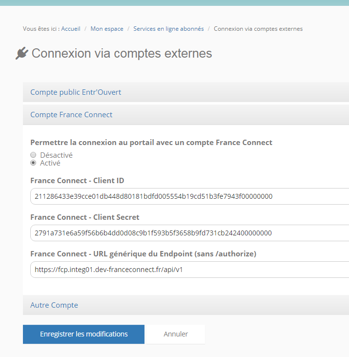Go to Accueil in the breadcrumb
Viewport: 349px width, 357px height.
click(x=71, y=29)
